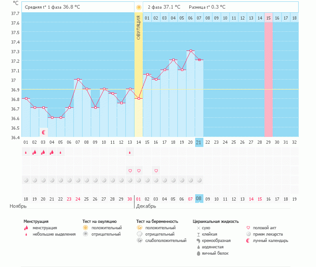Click the heart icon on December 01
Screen dimensions: 316x267
click(x=139, y=171)
